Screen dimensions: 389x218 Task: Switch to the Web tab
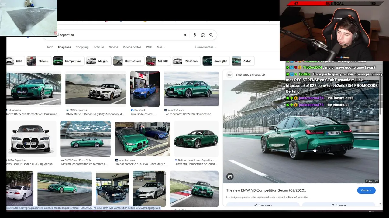pos(149,47)
